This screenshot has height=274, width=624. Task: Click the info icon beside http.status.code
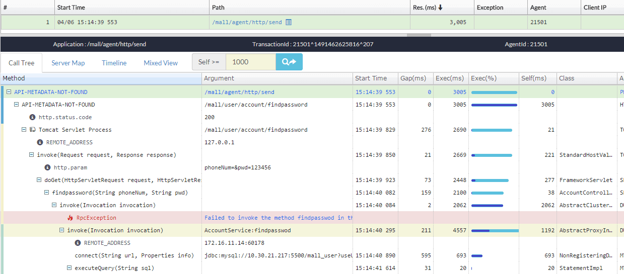pos(32,117)
